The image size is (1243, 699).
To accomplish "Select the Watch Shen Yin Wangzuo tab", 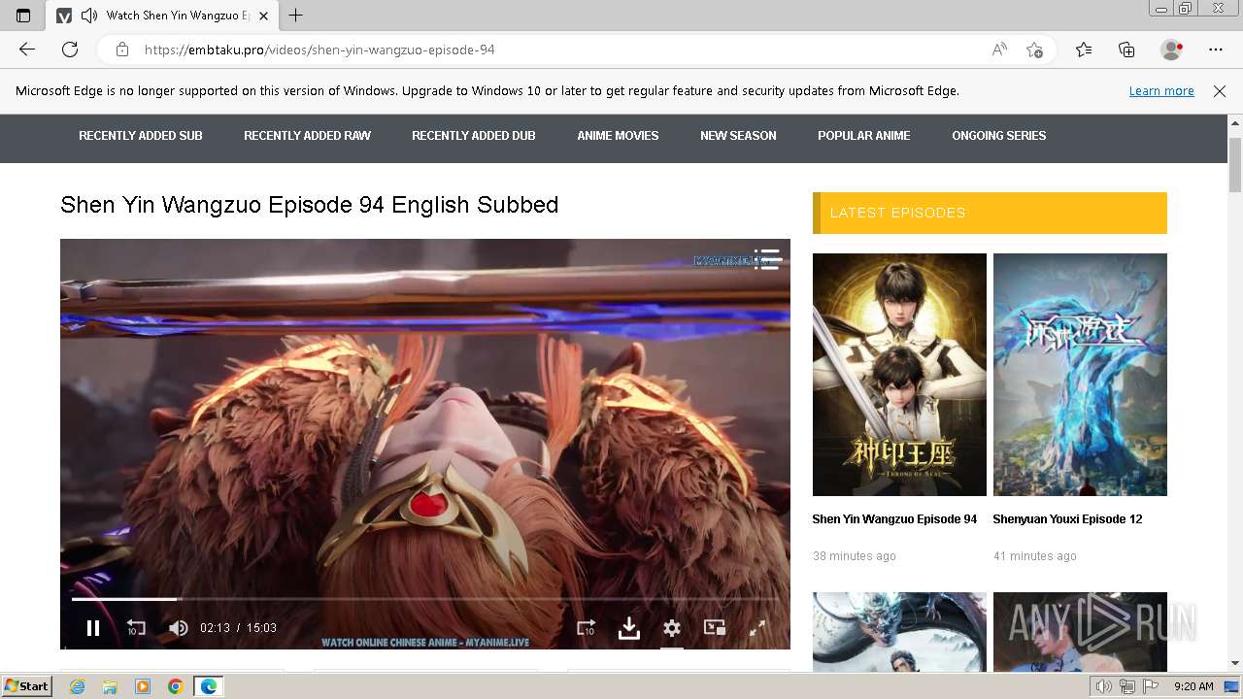I will pyautogui.click(x=161, y=16).
